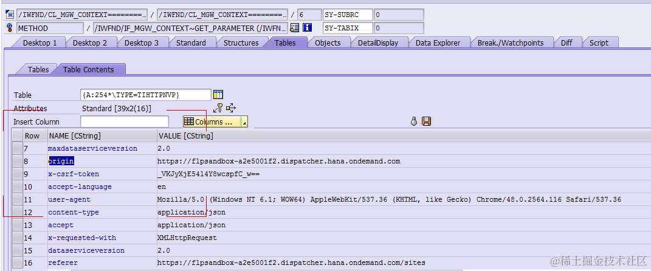The height and width of the screenshot is (271, 651).
Task: Select row 8 using its row selector
Action: coord(17,161)
